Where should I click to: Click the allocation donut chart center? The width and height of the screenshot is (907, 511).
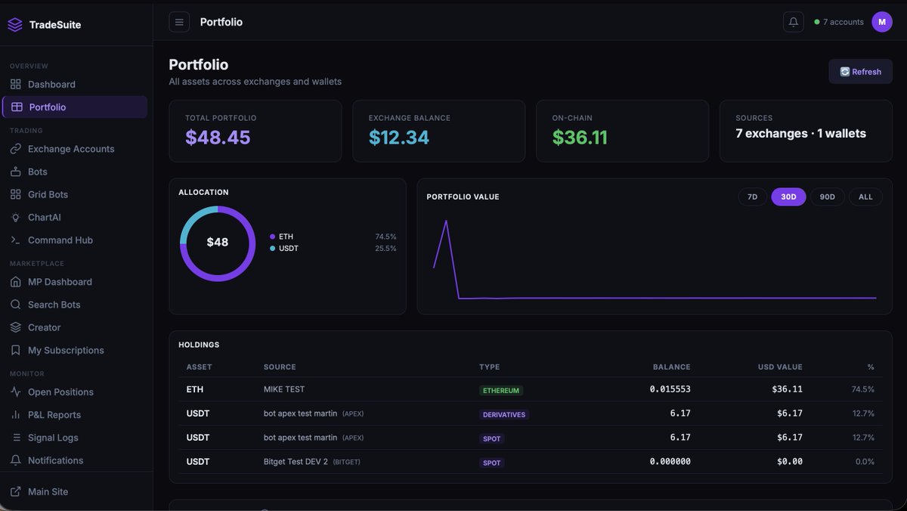coord(218,243)
